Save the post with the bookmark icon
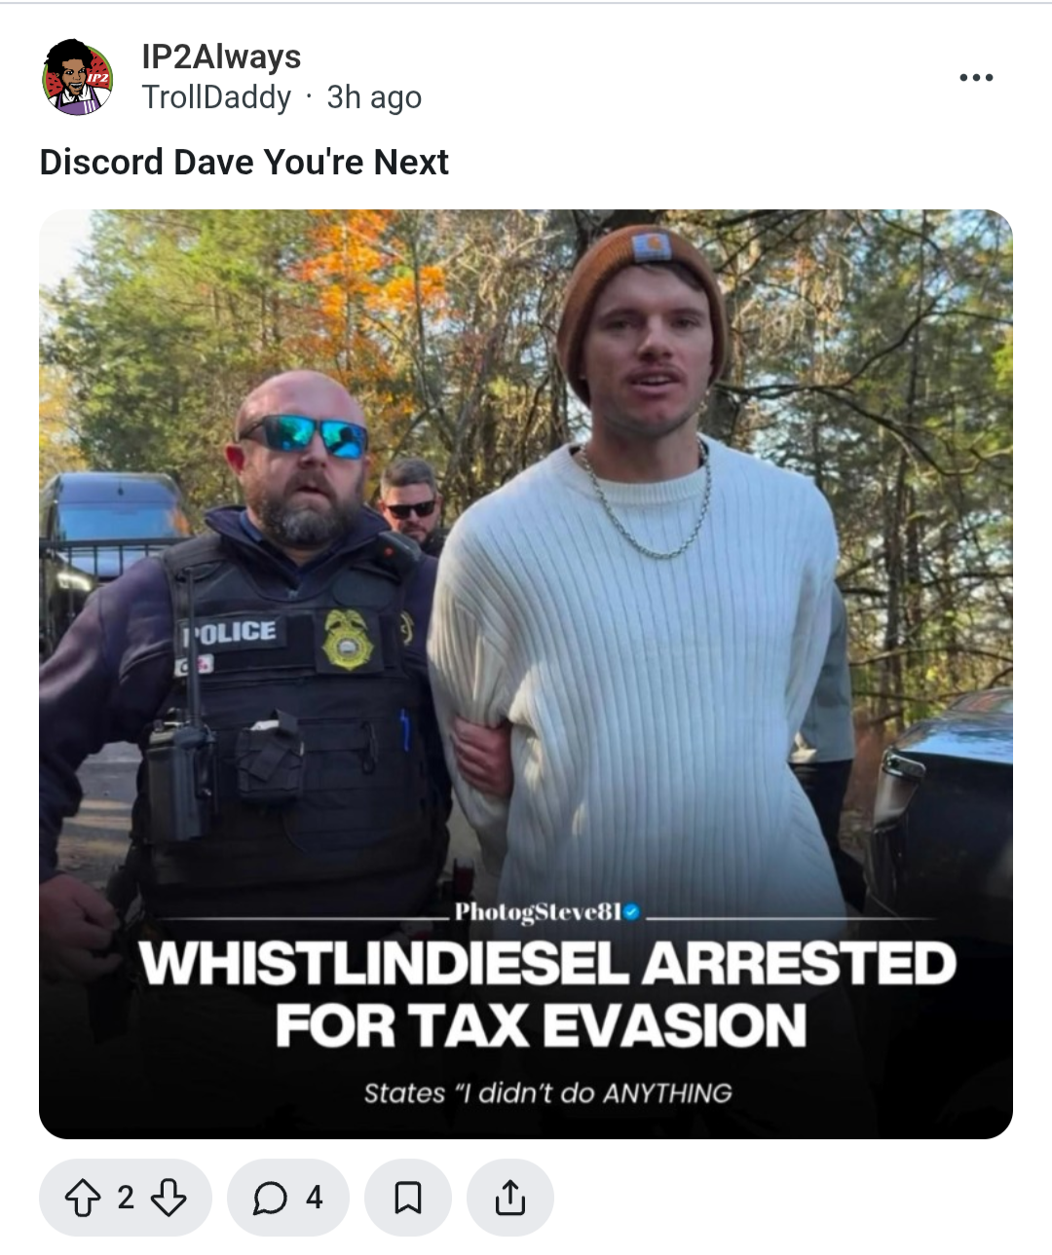 pos(408,1198)
